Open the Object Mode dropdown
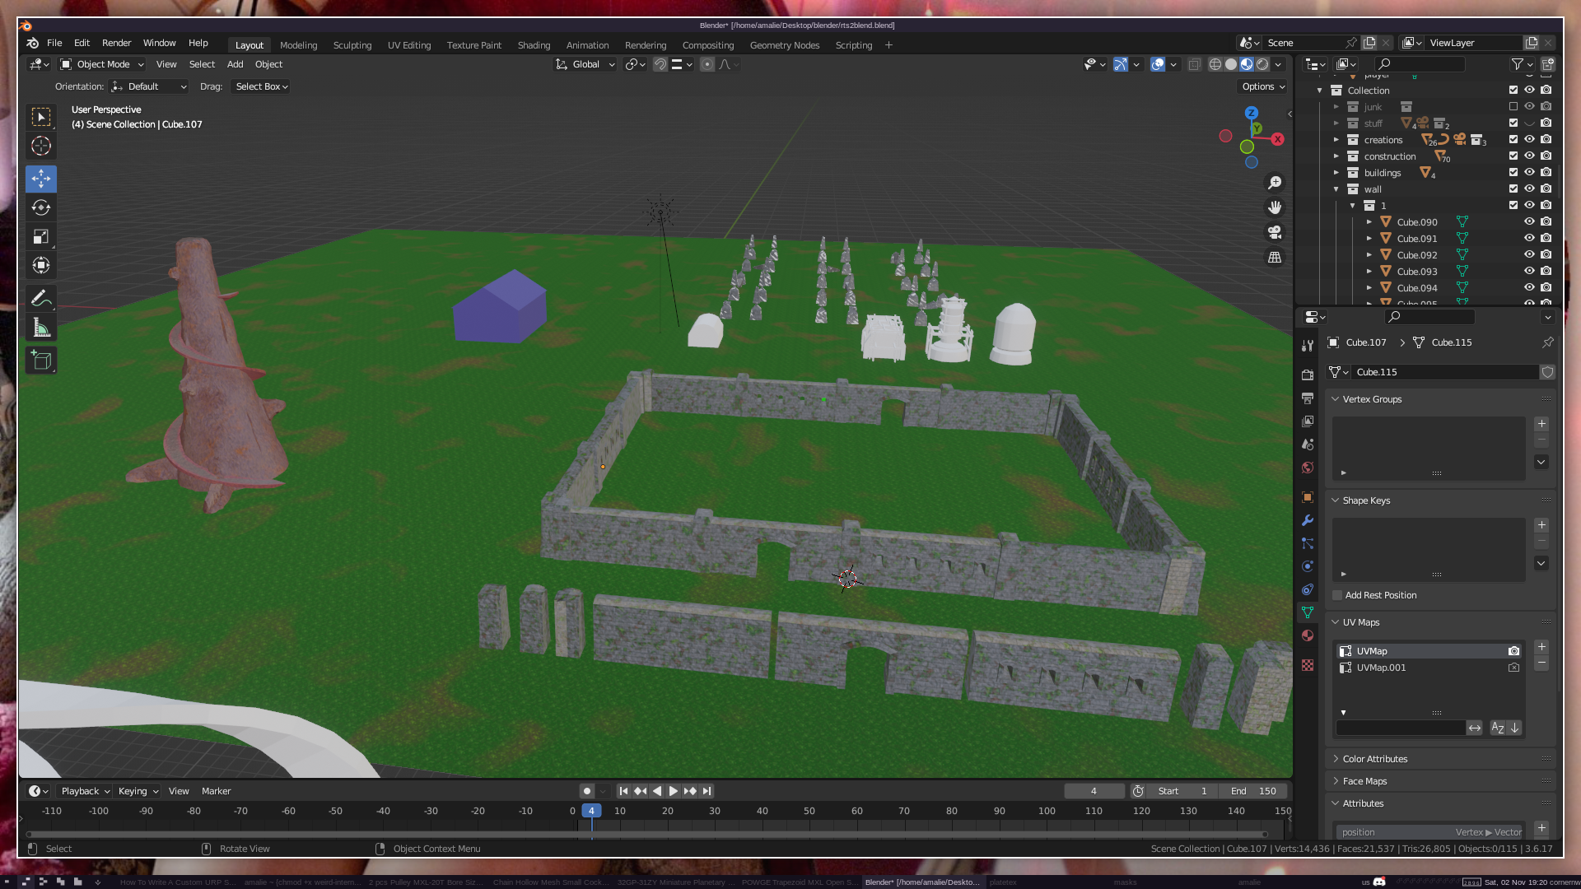This screenshot has width=1581, height=889. (x=102, y=64)
